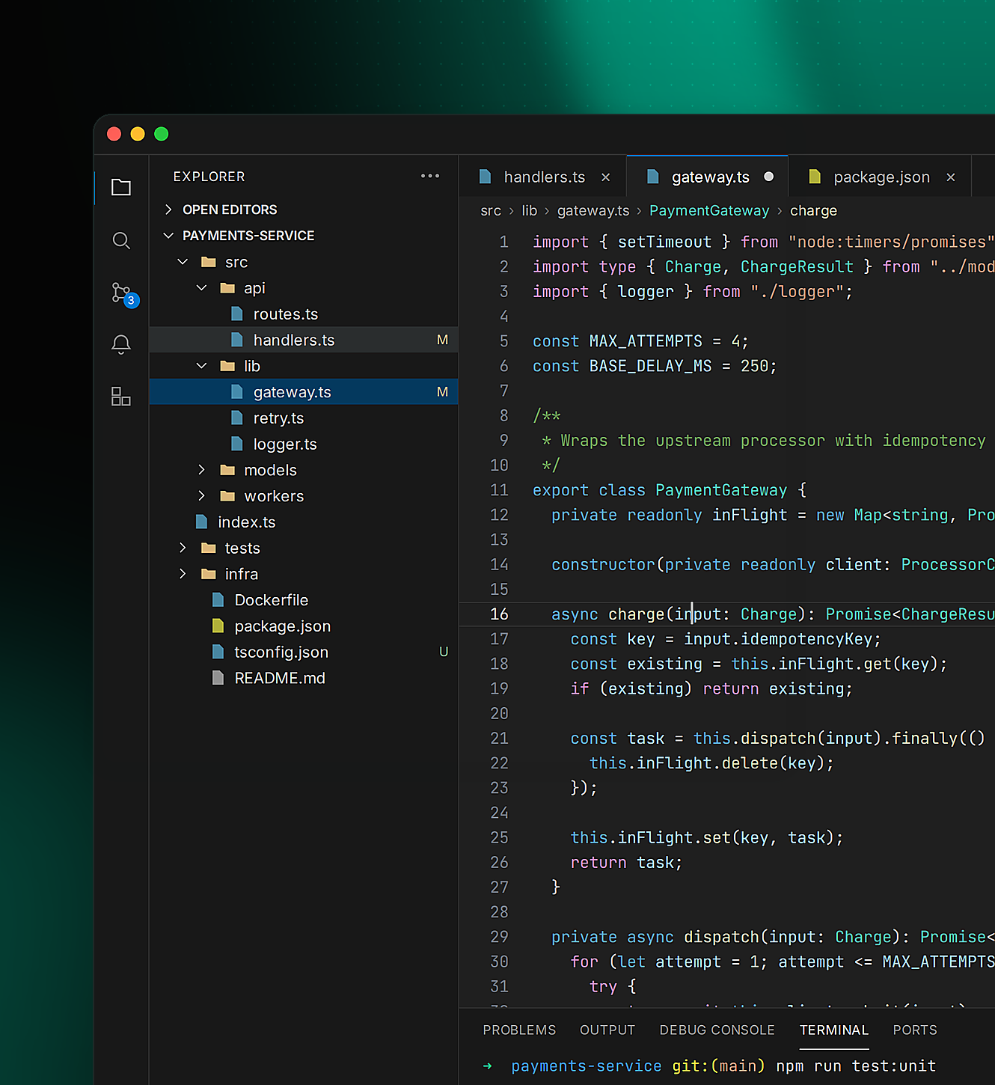Click file icon beside tsconfig.json
Screen dimensions: 995x1085
(x=218, y=652)
